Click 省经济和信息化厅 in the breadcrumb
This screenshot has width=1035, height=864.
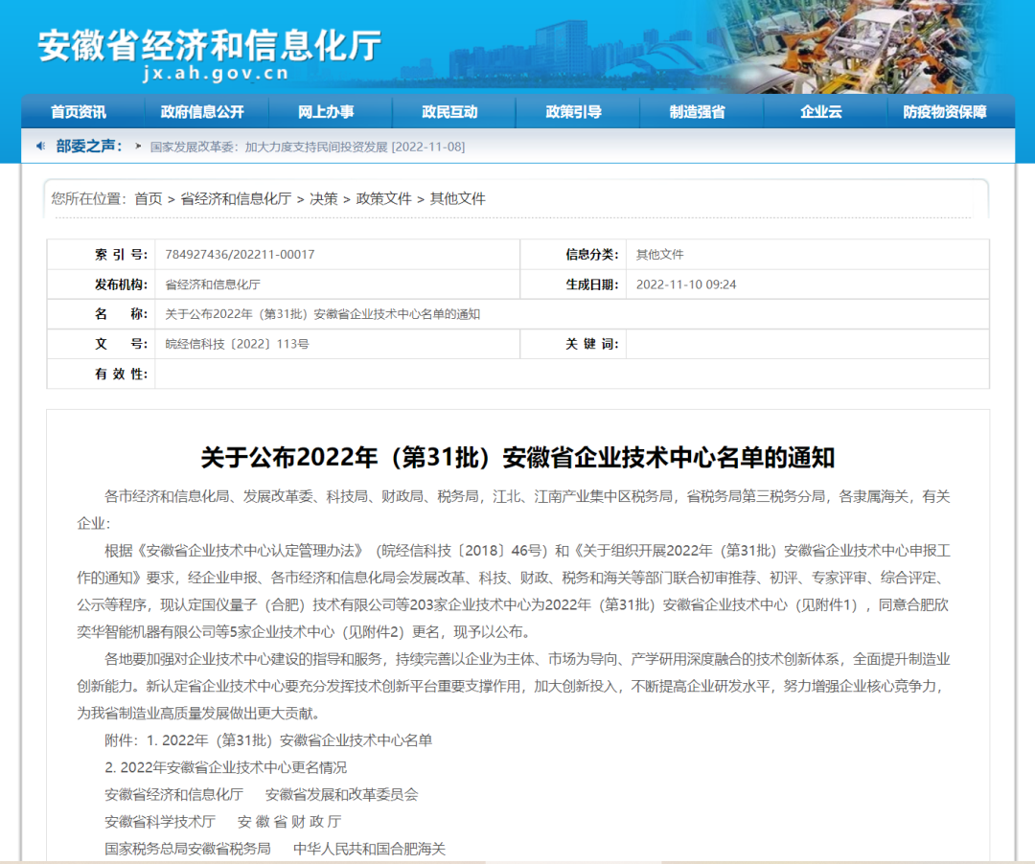pos(236,198)
